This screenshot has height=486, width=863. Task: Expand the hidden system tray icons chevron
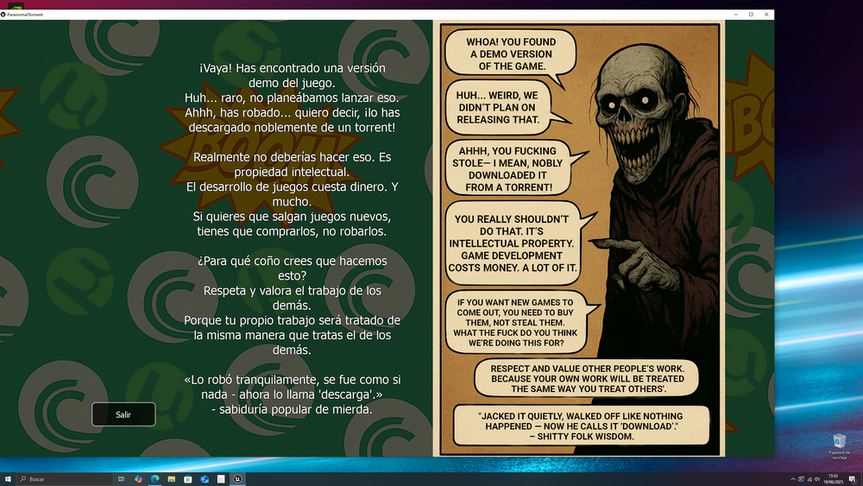(792, 478)
